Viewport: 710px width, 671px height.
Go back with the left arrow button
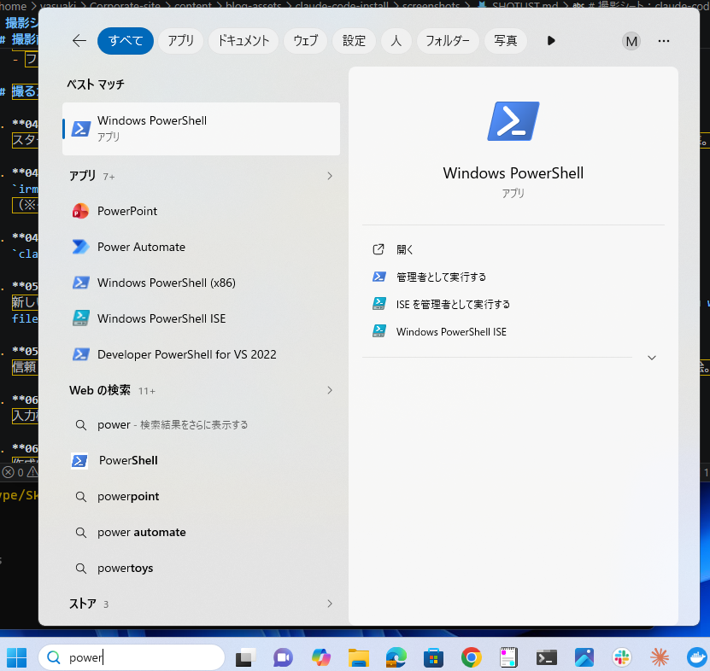[x=79, y=41]
